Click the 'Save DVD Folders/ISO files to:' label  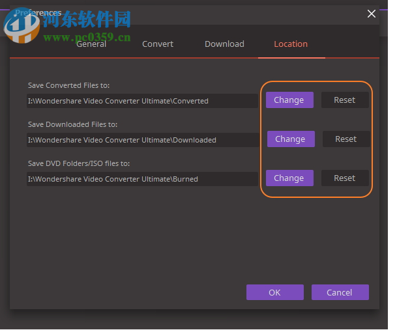(x=79, y=163)
